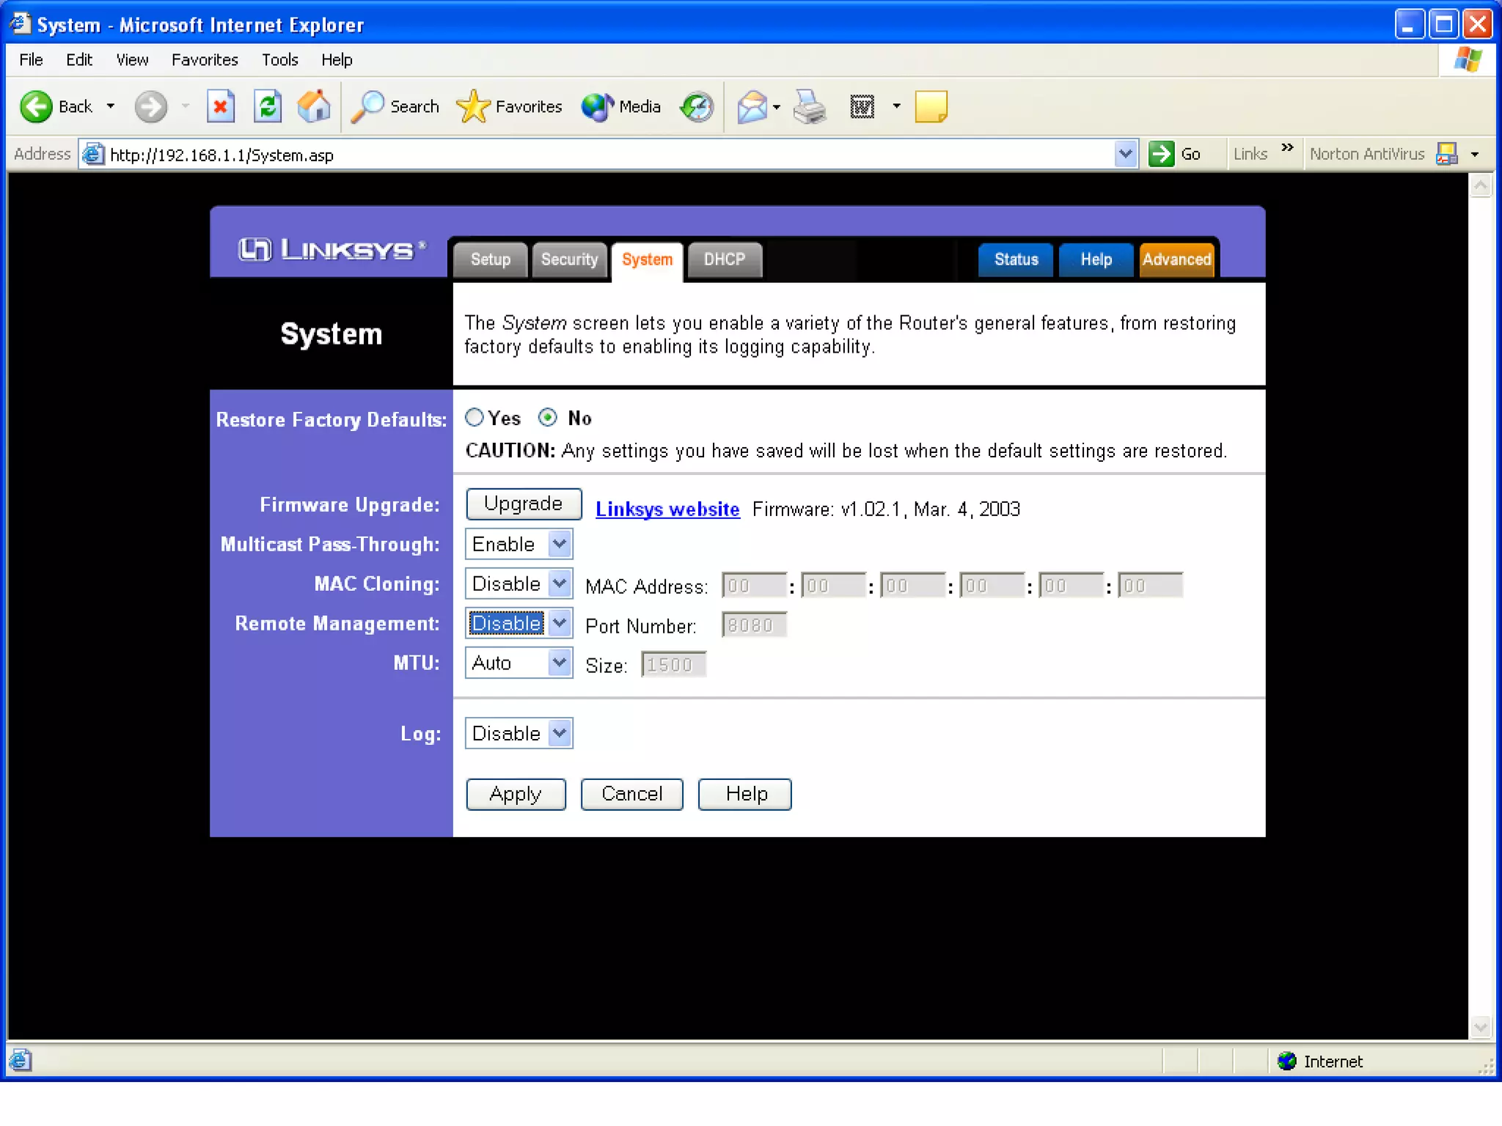Open the Search magnifier toolbar icon
The image size is (1502, 1126).
tap(367, 107)
